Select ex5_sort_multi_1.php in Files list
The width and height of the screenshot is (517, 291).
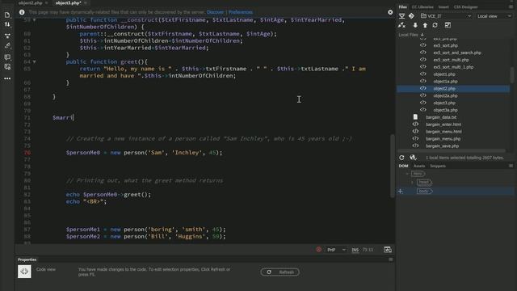point(453,67)
